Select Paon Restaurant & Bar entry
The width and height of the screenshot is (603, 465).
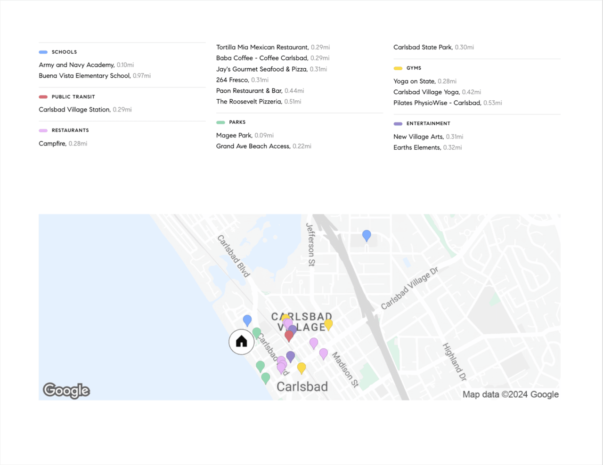[260, 91]
